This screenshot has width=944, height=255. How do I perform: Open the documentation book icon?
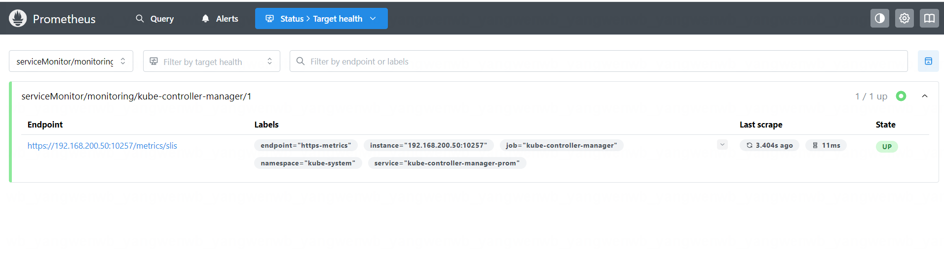[x=929, y=19]
